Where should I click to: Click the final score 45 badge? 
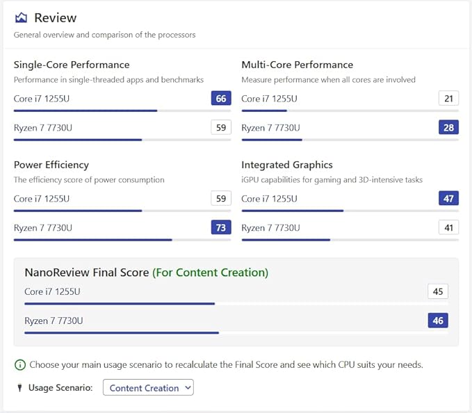point(438,291)
